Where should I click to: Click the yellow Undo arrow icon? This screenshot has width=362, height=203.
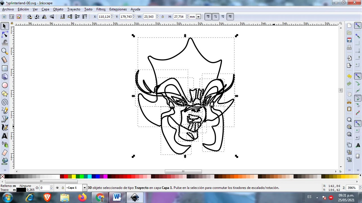pyautogui.click(x=349, y=76)
